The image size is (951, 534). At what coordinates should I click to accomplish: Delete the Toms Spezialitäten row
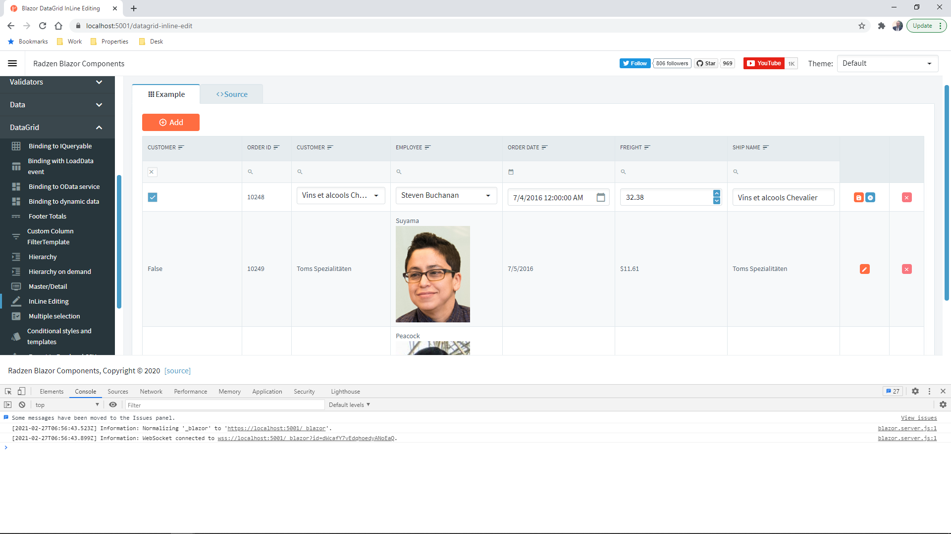(x=907, y=269)
